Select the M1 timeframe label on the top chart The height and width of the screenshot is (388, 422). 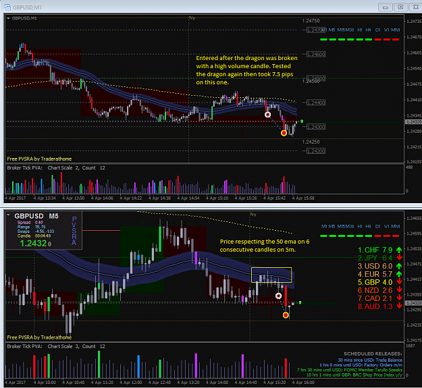click(325, 30)
